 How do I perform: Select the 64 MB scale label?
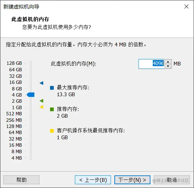(x=15, y=132)
